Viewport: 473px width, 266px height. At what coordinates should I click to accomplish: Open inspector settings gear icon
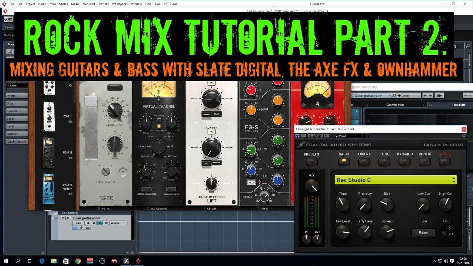click(43, 253)
